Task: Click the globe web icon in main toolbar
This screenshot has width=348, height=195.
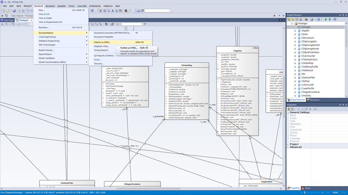Action: (x=126, y=11)
